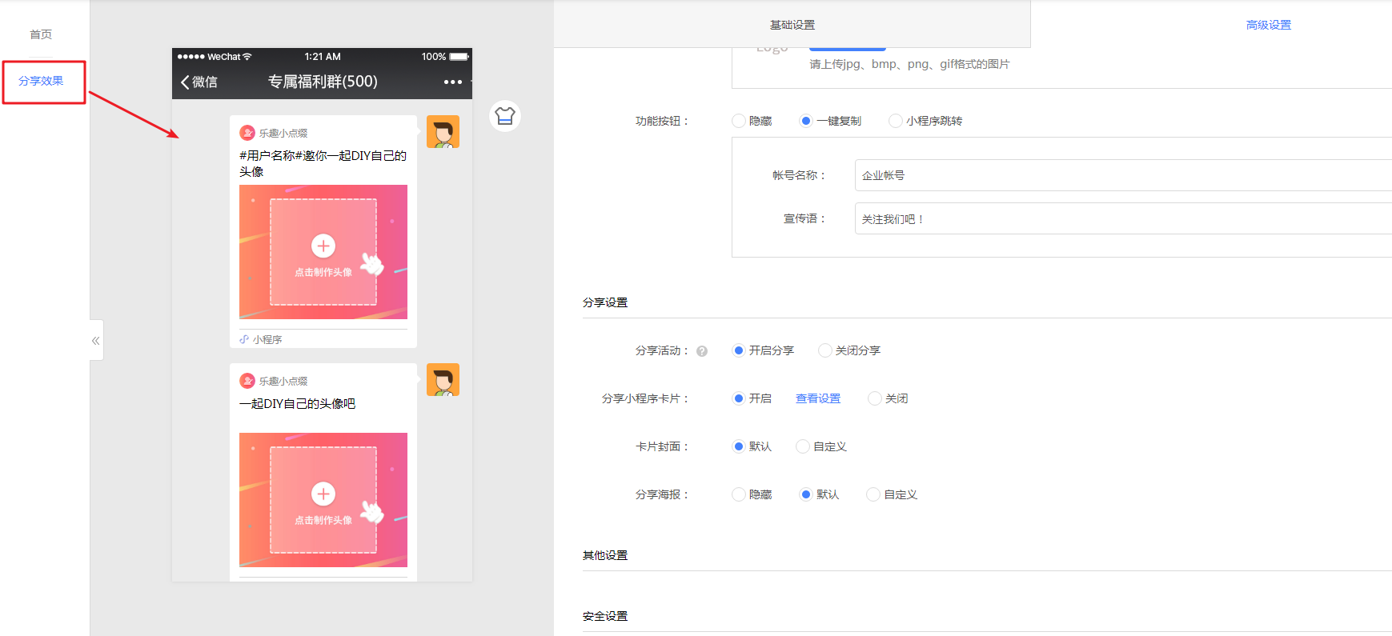This screenshot has height=636, width=1392.
Task: Click avatar beside the second shared card
Action: [x=443, y=380]
